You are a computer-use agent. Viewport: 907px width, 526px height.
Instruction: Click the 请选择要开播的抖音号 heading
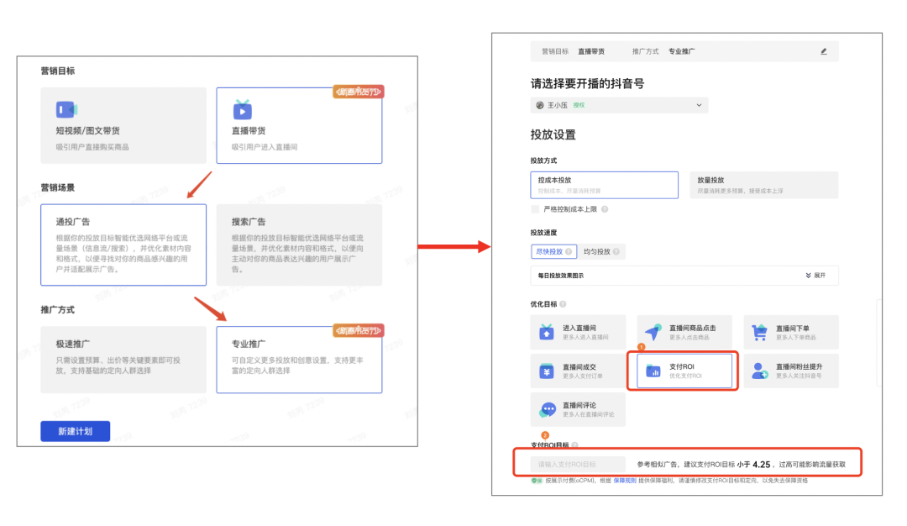[587, 83]
